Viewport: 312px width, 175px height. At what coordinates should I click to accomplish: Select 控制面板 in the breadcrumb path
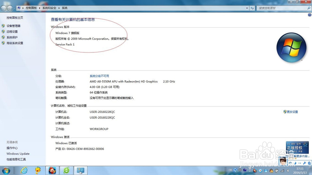coord(31,8)
